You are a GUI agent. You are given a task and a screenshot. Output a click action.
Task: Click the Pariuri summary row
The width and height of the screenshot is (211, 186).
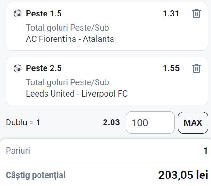tap(107, 151)
